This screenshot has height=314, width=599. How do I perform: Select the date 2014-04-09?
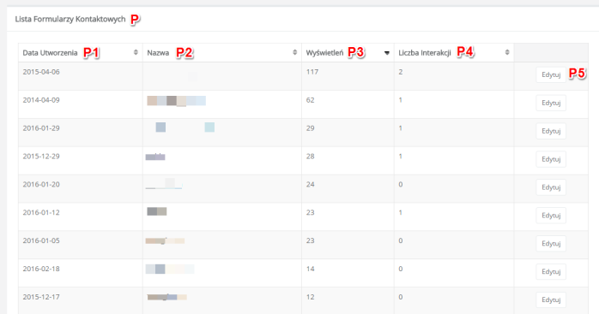pos(41,100)
